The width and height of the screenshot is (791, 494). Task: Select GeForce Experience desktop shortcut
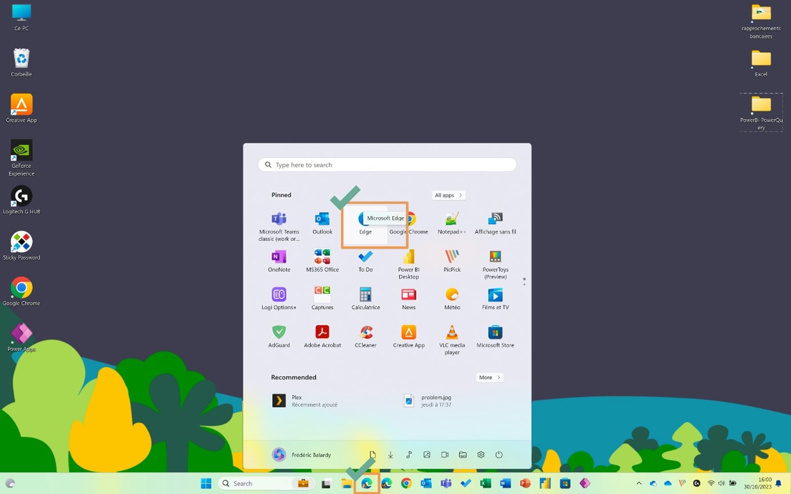click(22, 158)
